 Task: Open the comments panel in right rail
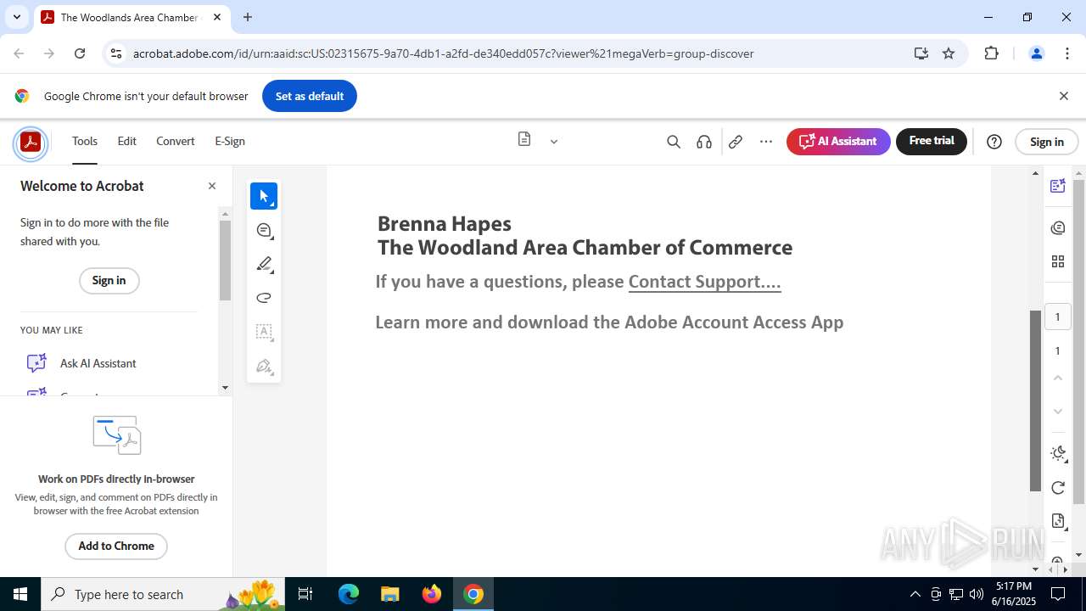tap(1058, 227)
